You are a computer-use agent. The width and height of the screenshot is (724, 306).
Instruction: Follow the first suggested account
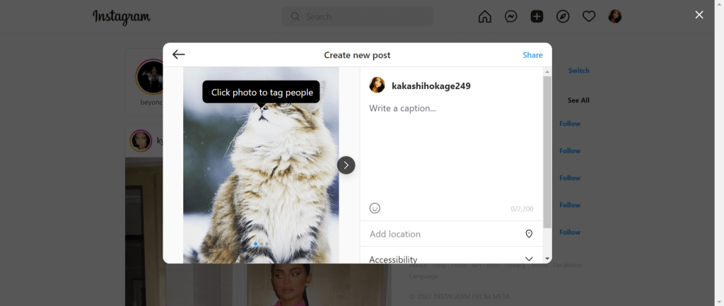(570, 124)
